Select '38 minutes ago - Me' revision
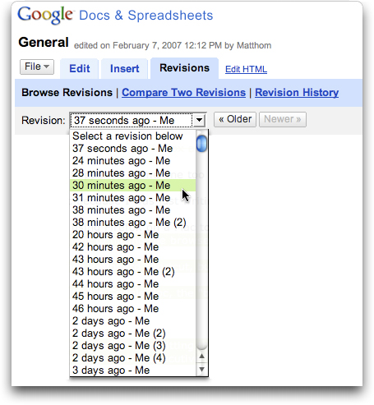This screenshot has height=405, width=374. (133, 210)
